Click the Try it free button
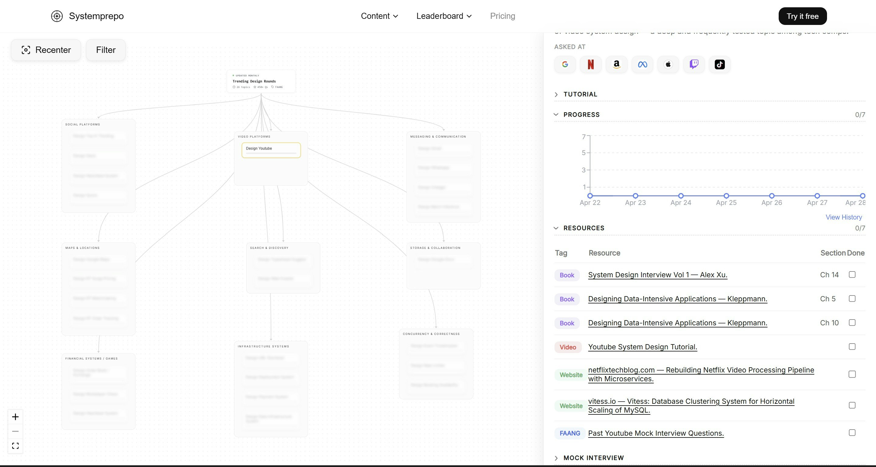 803,16
